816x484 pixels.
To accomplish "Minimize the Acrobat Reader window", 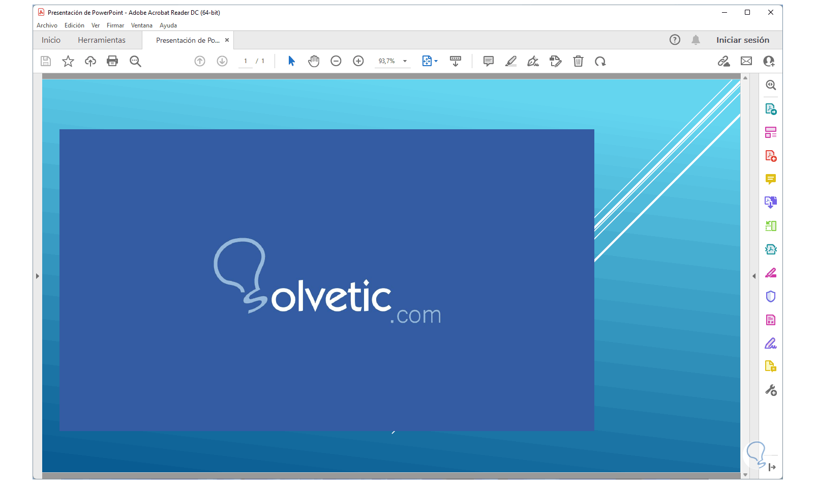I will coord(724,13).
